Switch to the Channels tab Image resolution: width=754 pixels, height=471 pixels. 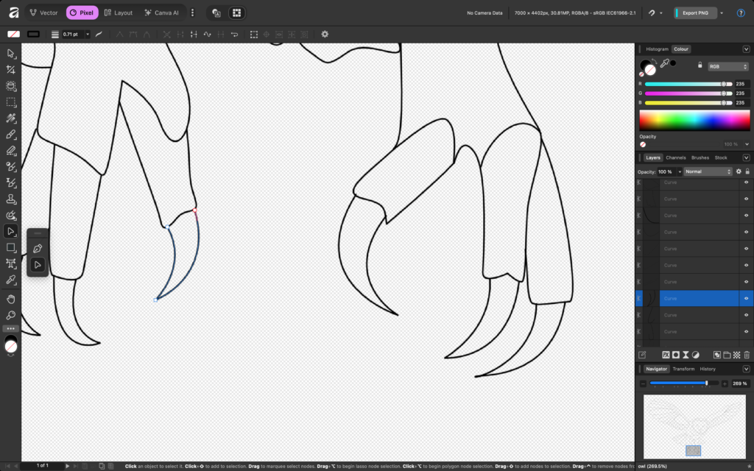(675, 157)
